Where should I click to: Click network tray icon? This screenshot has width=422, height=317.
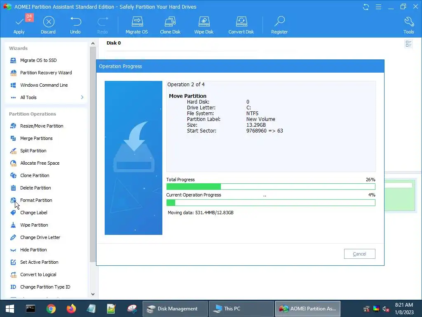366,309
